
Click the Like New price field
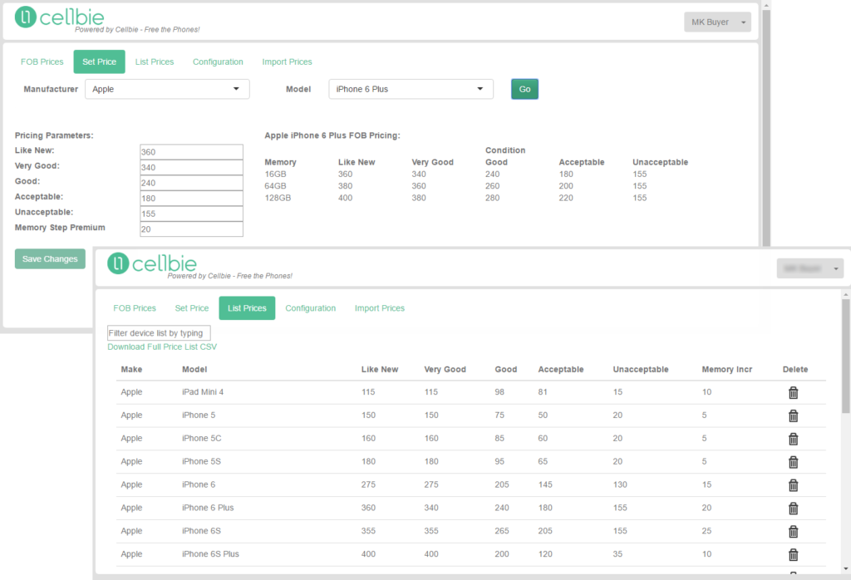191,152
